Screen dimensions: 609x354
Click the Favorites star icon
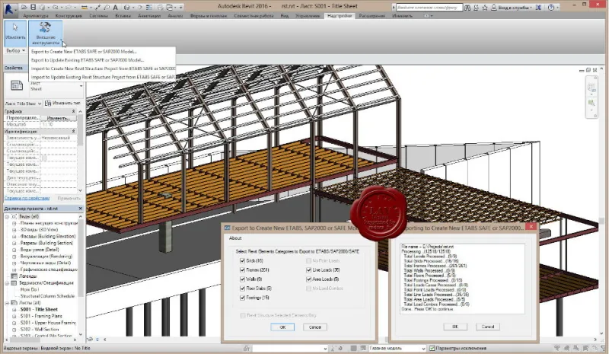click(485, 8)
